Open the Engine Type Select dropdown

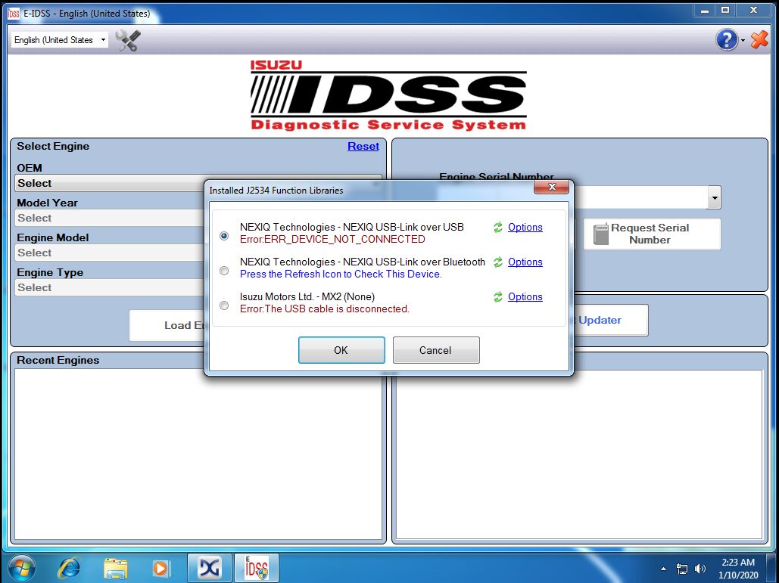tap(109, 287)
